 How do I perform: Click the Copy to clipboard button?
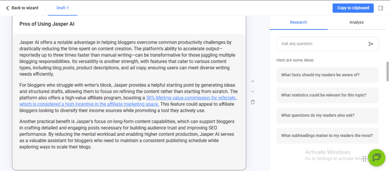click(353, 8)
